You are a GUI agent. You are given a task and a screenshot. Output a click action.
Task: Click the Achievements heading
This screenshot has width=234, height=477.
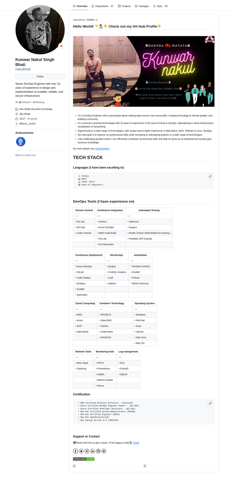pos(24,133)
